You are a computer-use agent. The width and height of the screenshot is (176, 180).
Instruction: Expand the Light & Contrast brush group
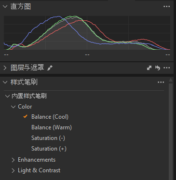(14, 170)
